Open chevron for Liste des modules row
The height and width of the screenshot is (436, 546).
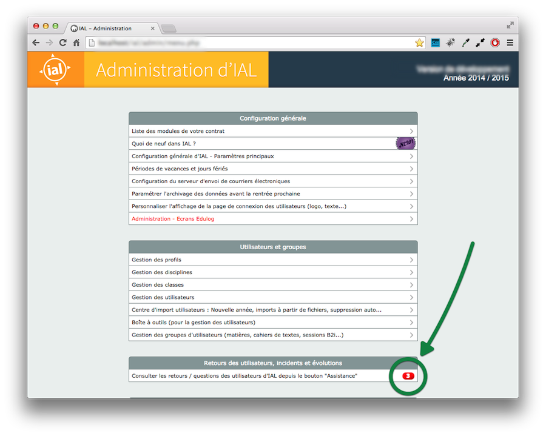(411, 131)
